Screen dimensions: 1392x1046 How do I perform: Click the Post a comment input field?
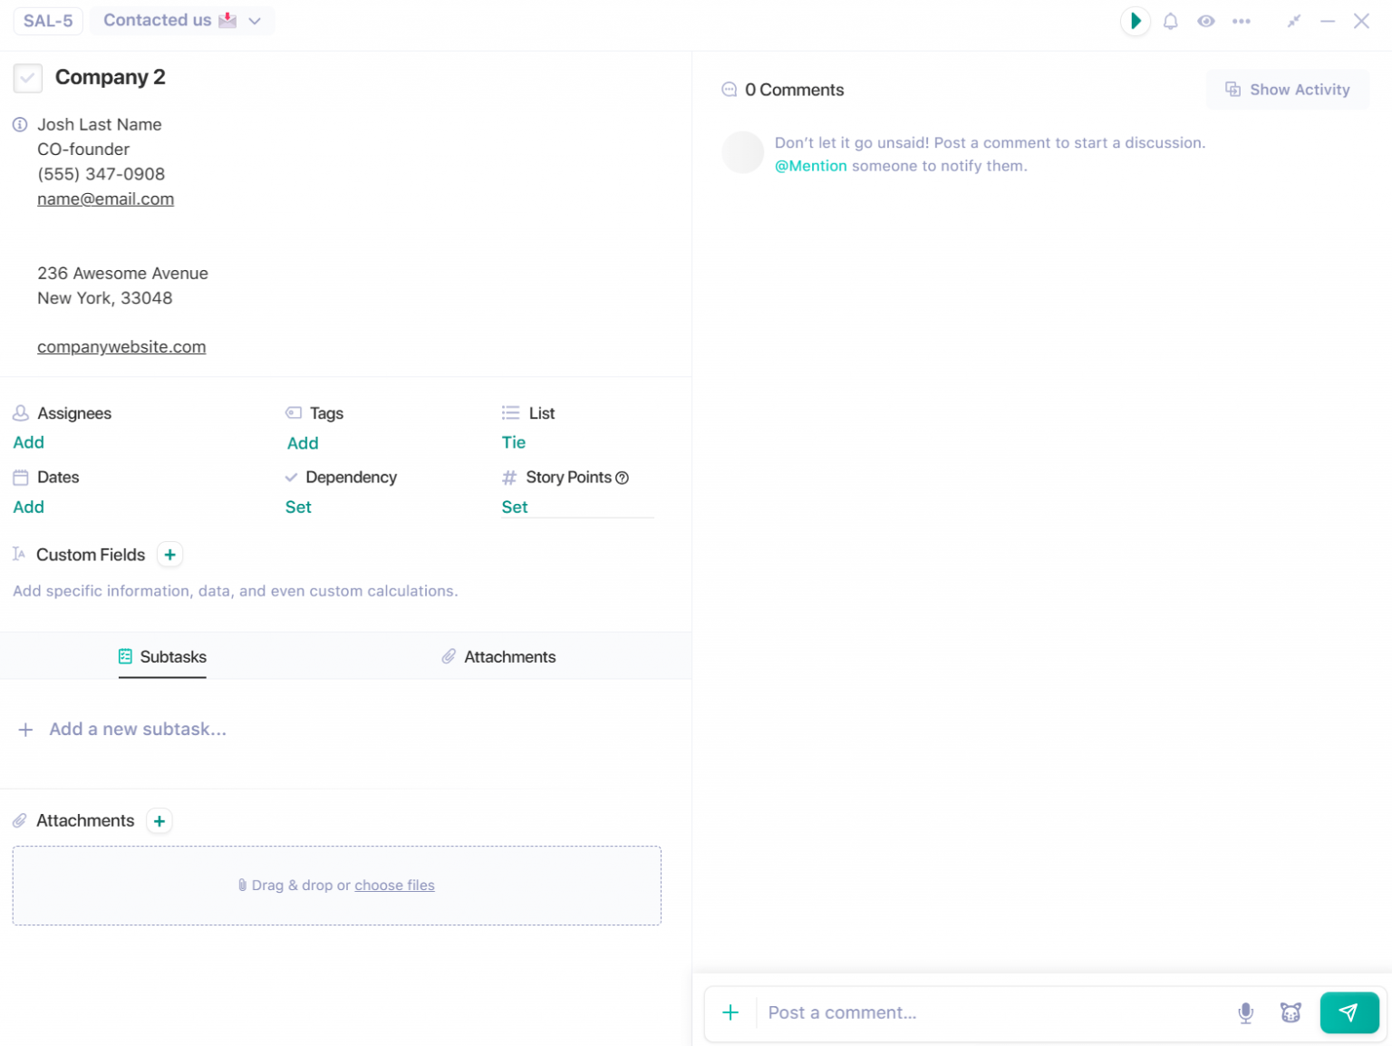[x=906, y=1012]
